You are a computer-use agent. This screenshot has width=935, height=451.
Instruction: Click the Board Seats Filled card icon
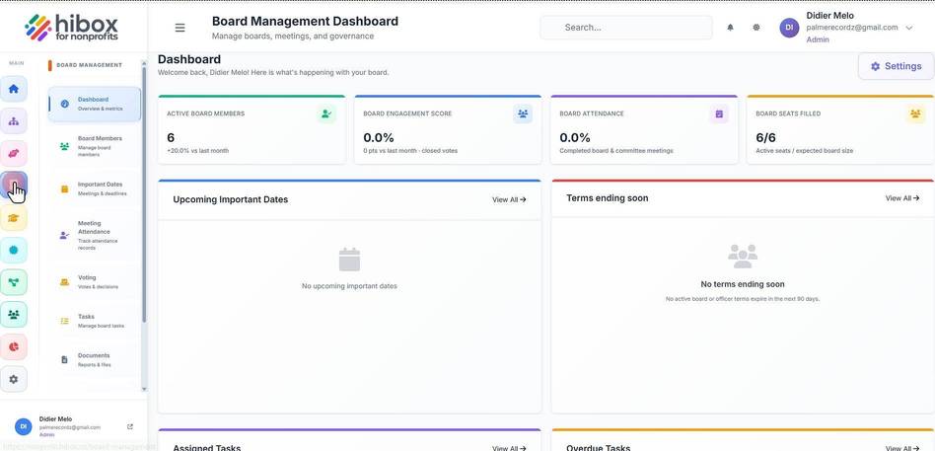pyautogui.click(x=915, y=113)
